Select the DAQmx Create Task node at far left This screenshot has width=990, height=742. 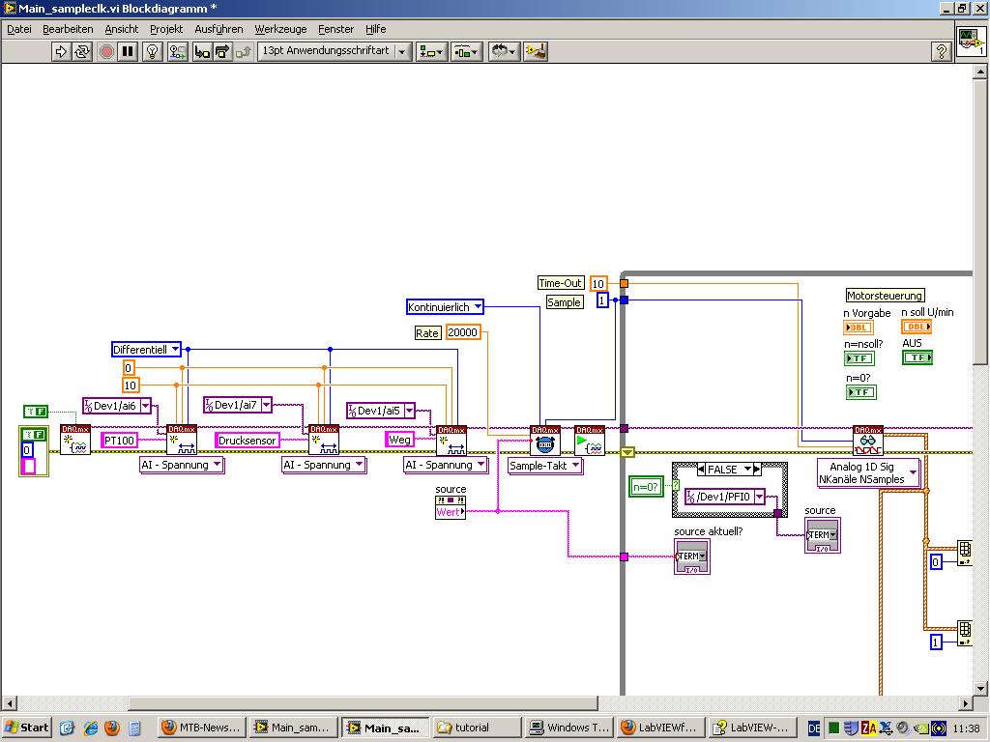(x=75, y=440)
